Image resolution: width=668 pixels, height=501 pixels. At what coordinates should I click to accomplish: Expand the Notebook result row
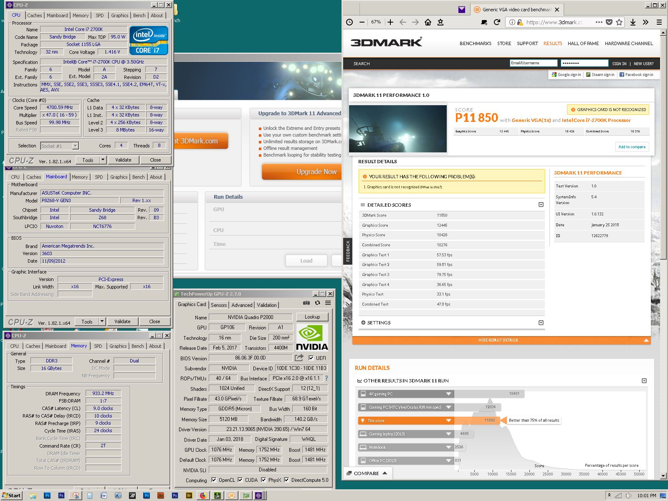pyautogui.click(x=448, y=447)
